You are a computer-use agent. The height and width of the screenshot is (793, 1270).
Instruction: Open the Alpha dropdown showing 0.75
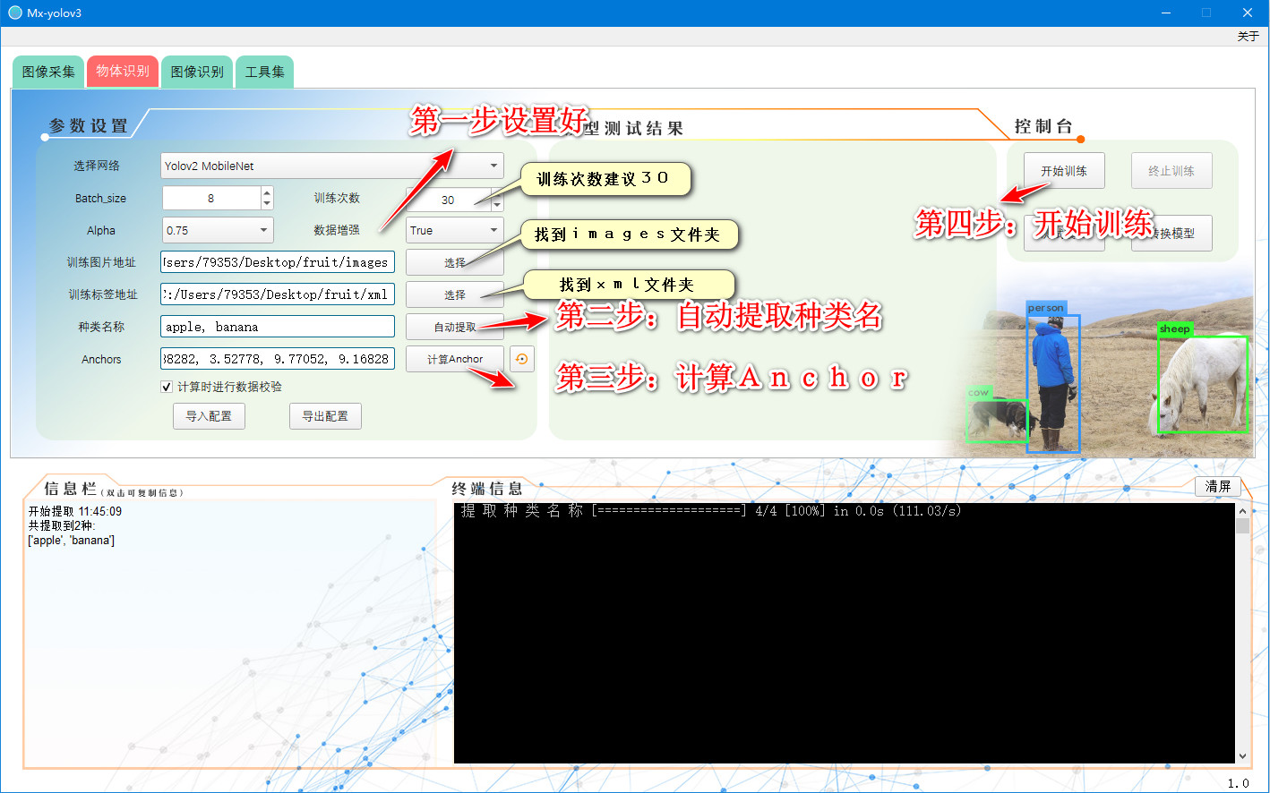point(217,230)
